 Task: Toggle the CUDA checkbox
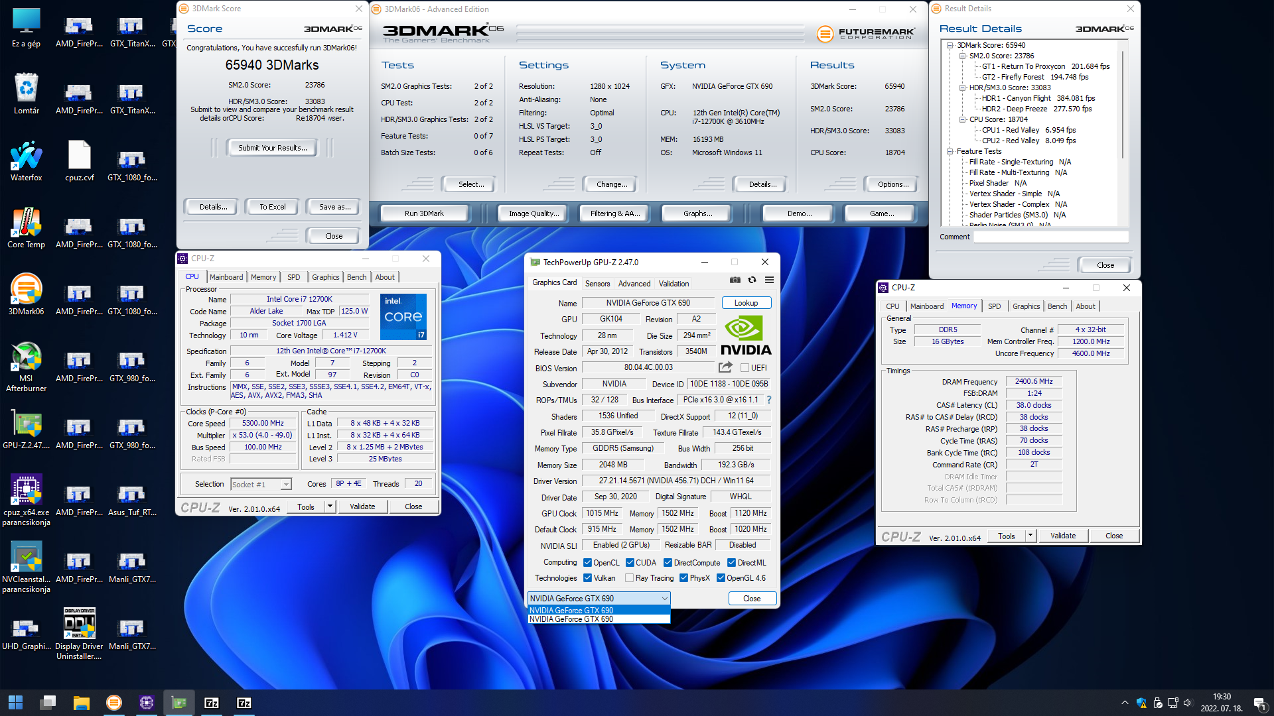point(630,563)
